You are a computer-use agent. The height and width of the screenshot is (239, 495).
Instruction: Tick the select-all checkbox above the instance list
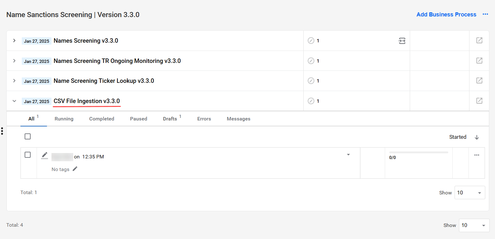28,137
